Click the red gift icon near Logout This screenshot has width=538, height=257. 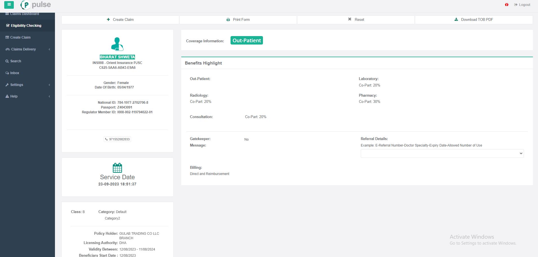(x=506, y=5)
